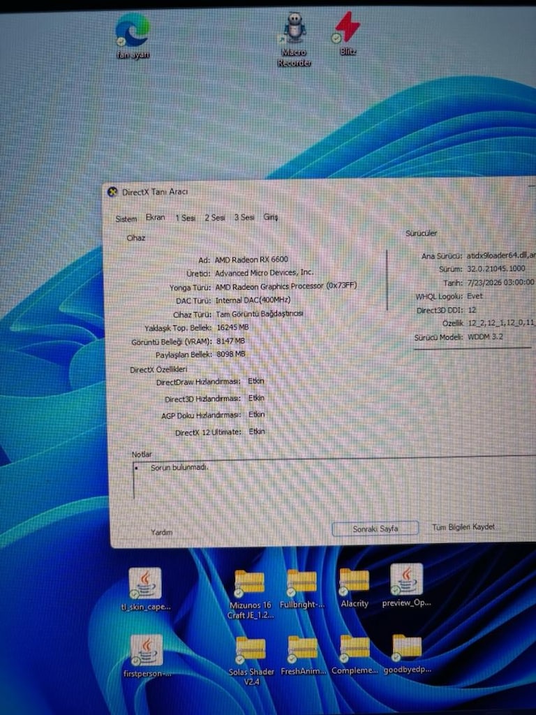Switch to the Giriş tab
Viewport: 536px width, 715px height.
(x=271, y=217)
